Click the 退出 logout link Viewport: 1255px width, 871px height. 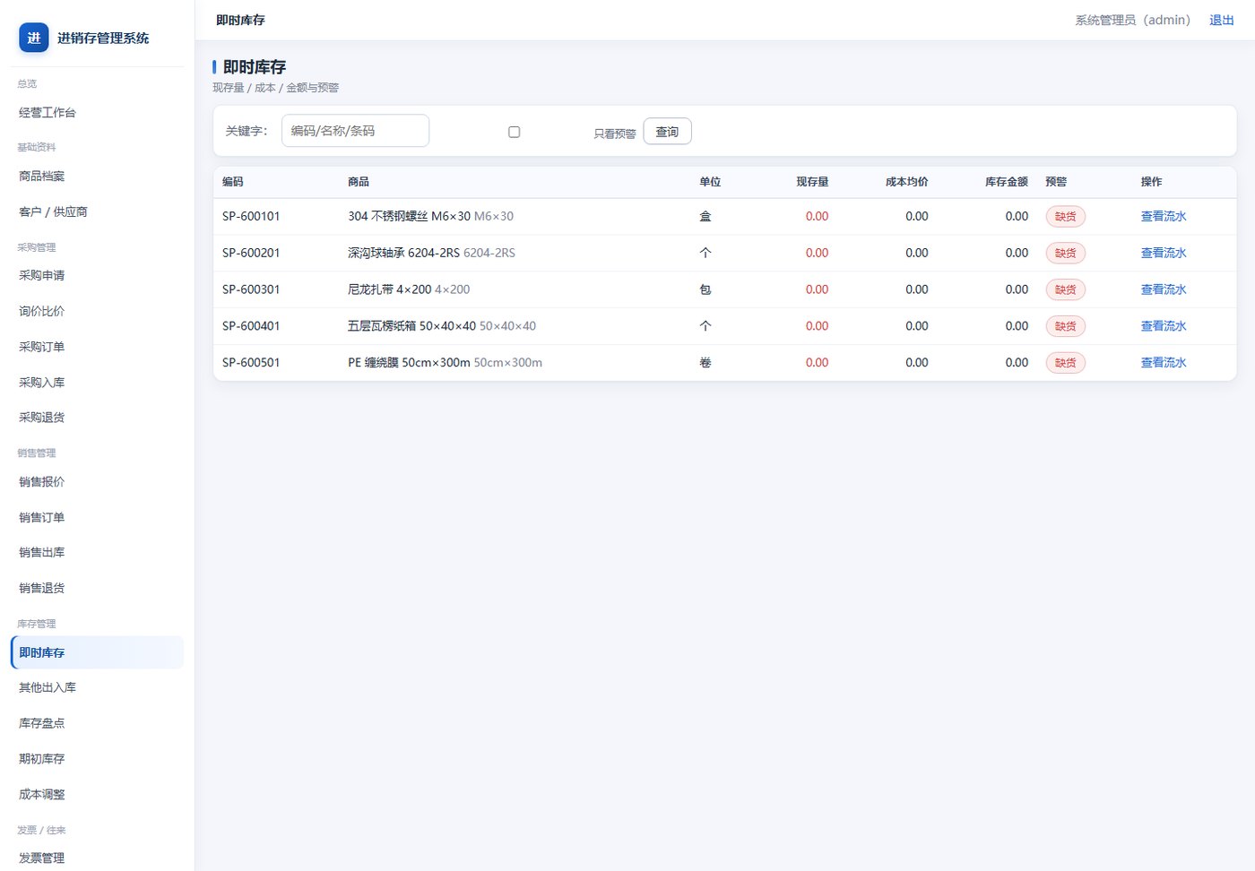(1222, 20)
